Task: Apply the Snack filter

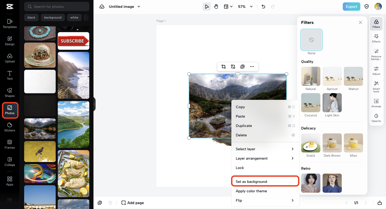Action: click(311, 143)
